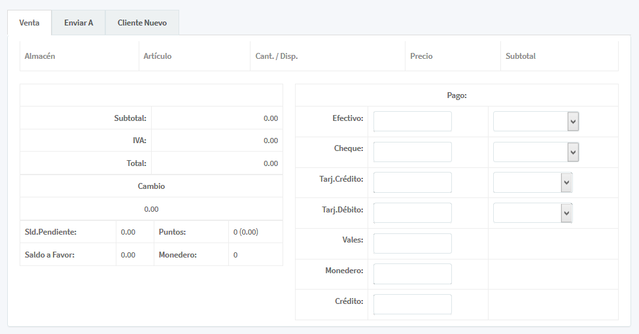
Task: Select the Cant. / Disp. column header
Action: click(x=276, y=56)
